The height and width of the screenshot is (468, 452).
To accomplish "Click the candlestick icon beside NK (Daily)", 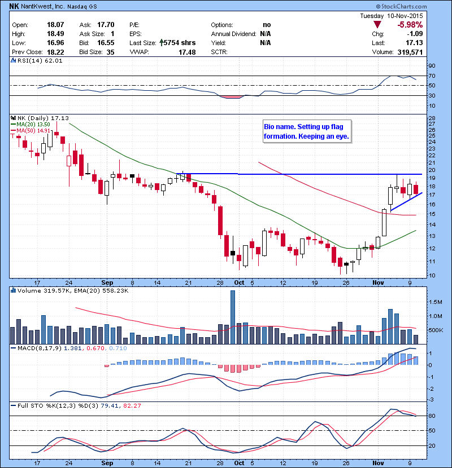I will [13, 118].
